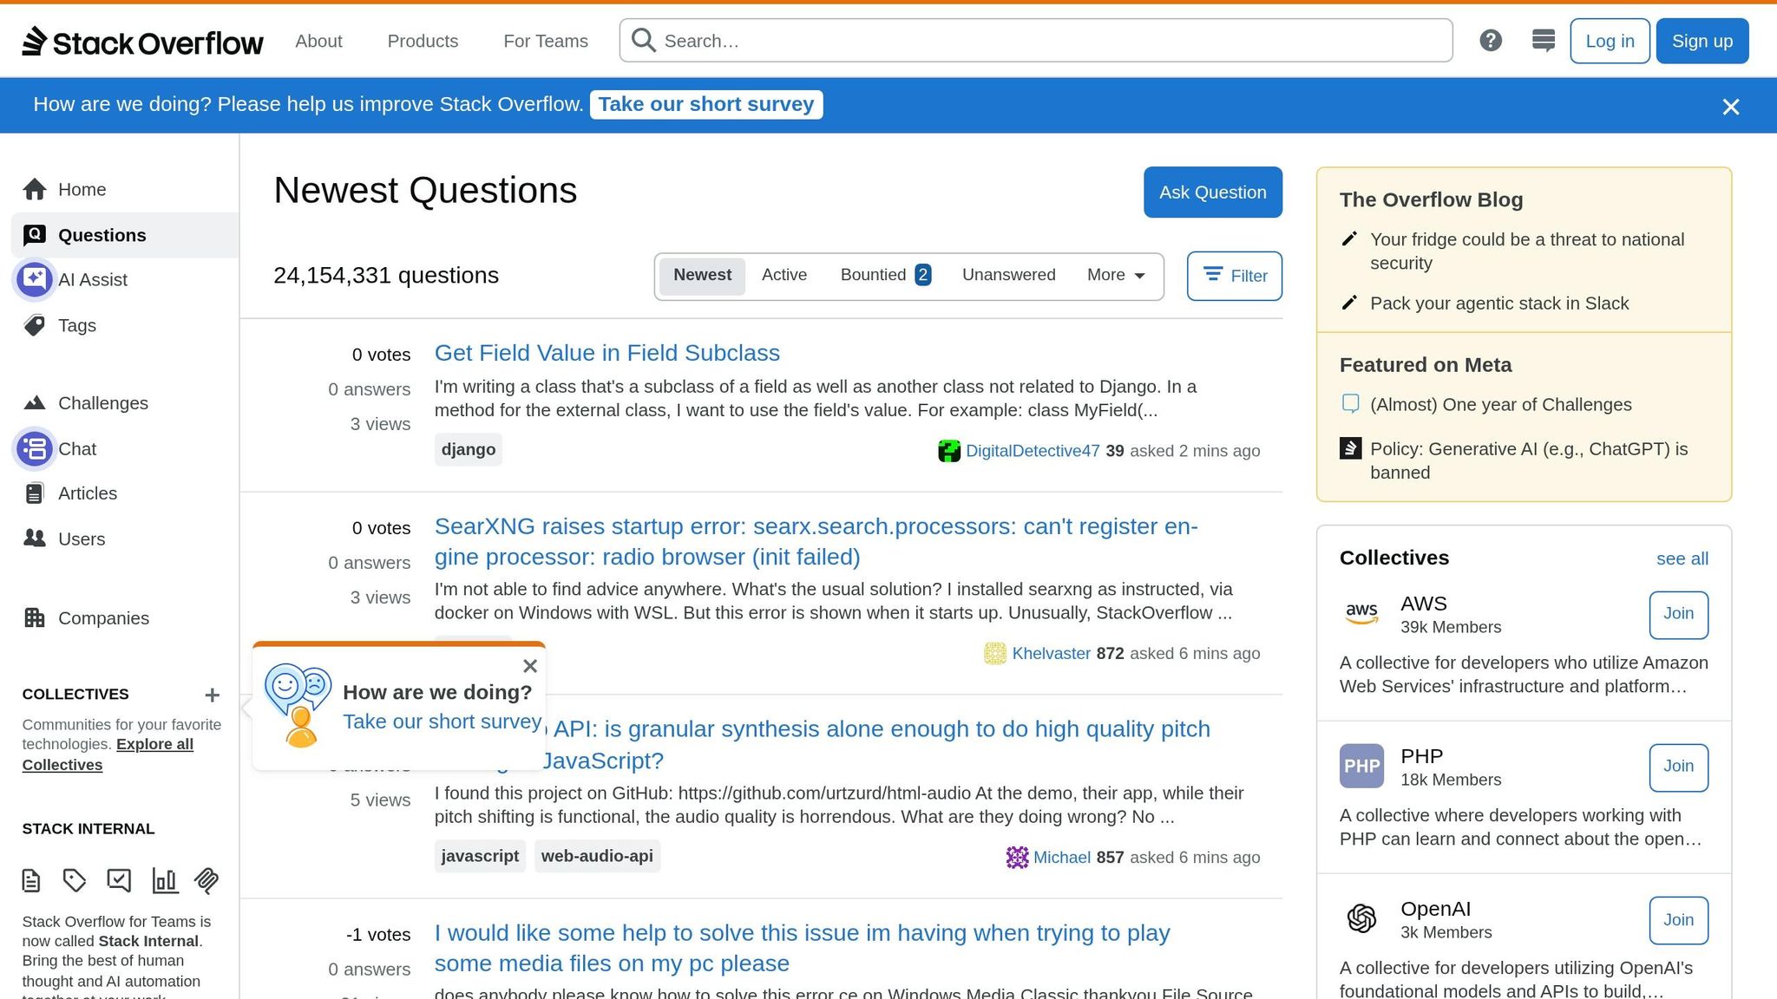Image resolution: width=1777 pixels, height=999 pixels.
Task: Switch to the Bountied tab
Action: (885, 275)
